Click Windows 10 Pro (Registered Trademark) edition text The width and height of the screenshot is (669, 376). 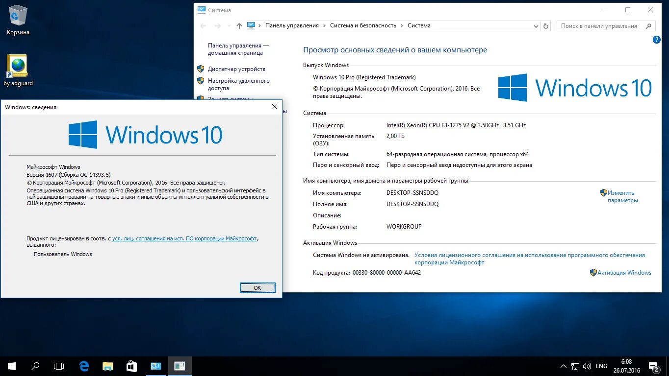pos(364,77)
